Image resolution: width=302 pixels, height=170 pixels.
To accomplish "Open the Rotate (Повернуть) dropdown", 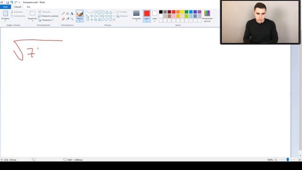I will (46, 20).
